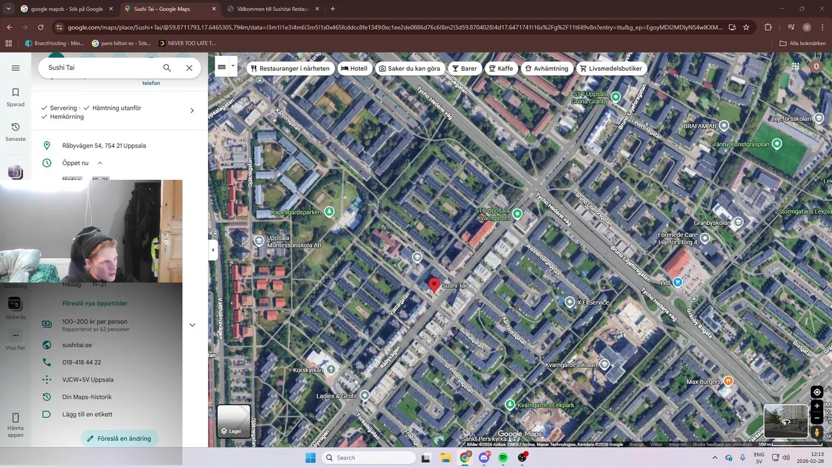Bookmark this page with the star
The height and width of the screenshot is (468, 832).
[746, 27]
